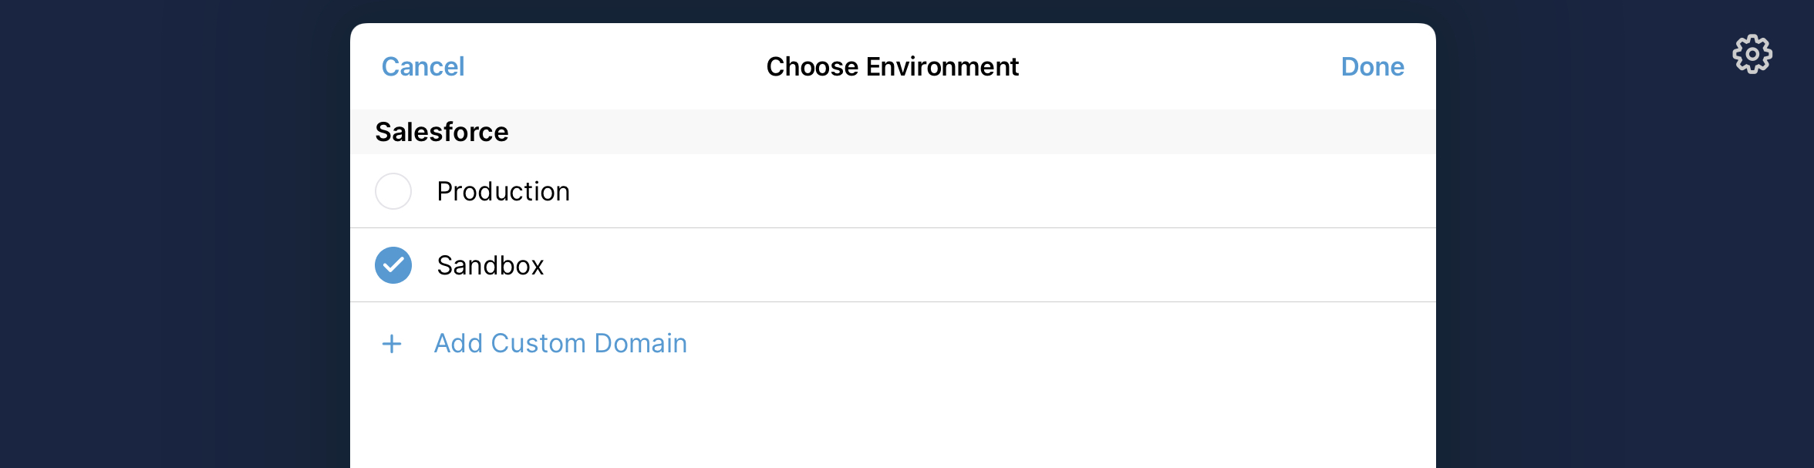Toggle the Sandbox radio button
Screen dimensions: 1814x468
(x=393, y=265)
